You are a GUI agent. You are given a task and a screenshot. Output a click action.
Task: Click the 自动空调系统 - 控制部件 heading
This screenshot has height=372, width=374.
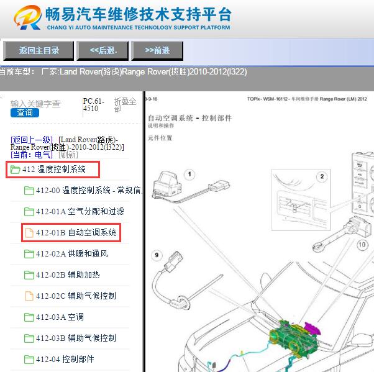[x=189, y=118]
